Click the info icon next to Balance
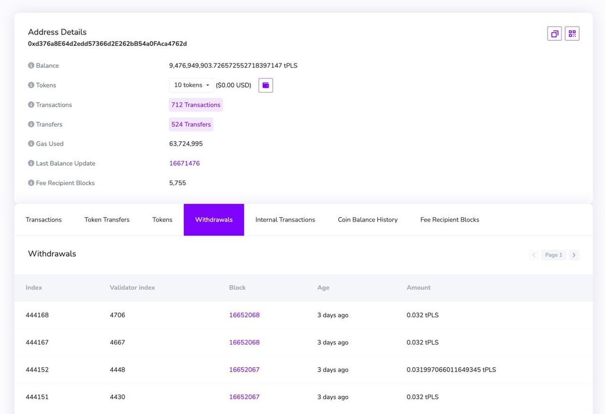The height and width of the screenshot is (414, 605). pyautogui.click(x=31, y=65)
